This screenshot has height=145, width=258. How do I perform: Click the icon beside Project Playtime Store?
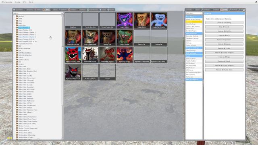pos(17,44)
